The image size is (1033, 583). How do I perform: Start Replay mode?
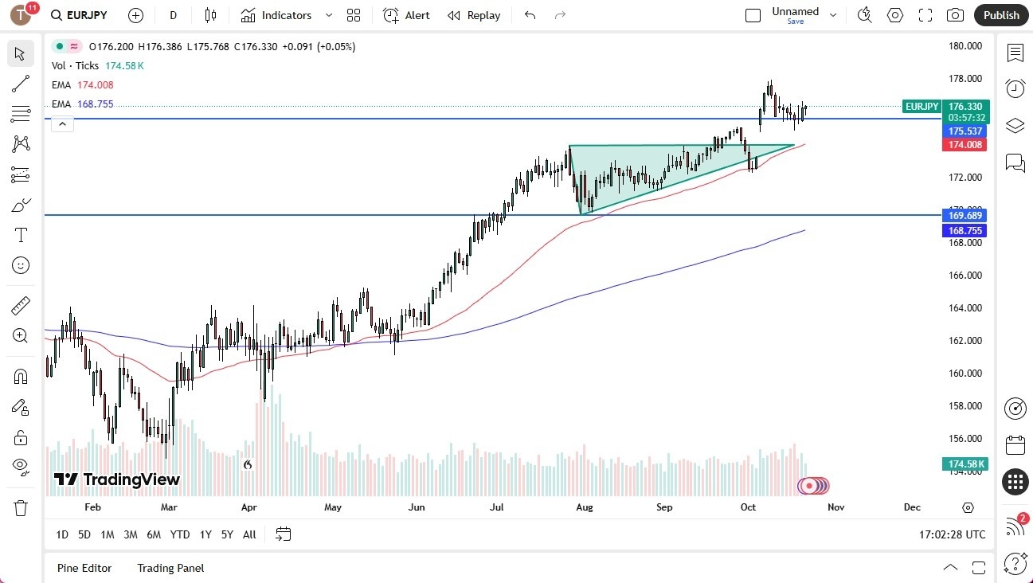pyautogui.click(x=474, y=15)
